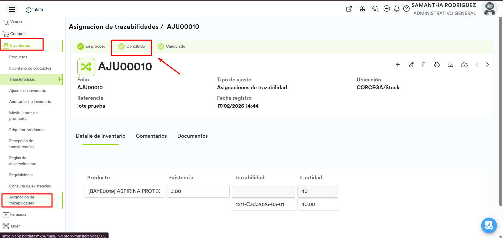Click the gift box icon in header
This screenshot has height=238, width=503.
(362, 9)
